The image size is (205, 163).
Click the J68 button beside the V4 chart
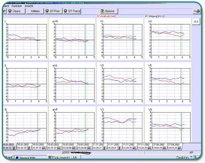click(x=196, y=22)
